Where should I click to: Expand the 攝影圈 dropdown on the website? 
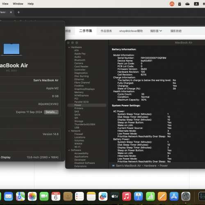tap(156, 31)
